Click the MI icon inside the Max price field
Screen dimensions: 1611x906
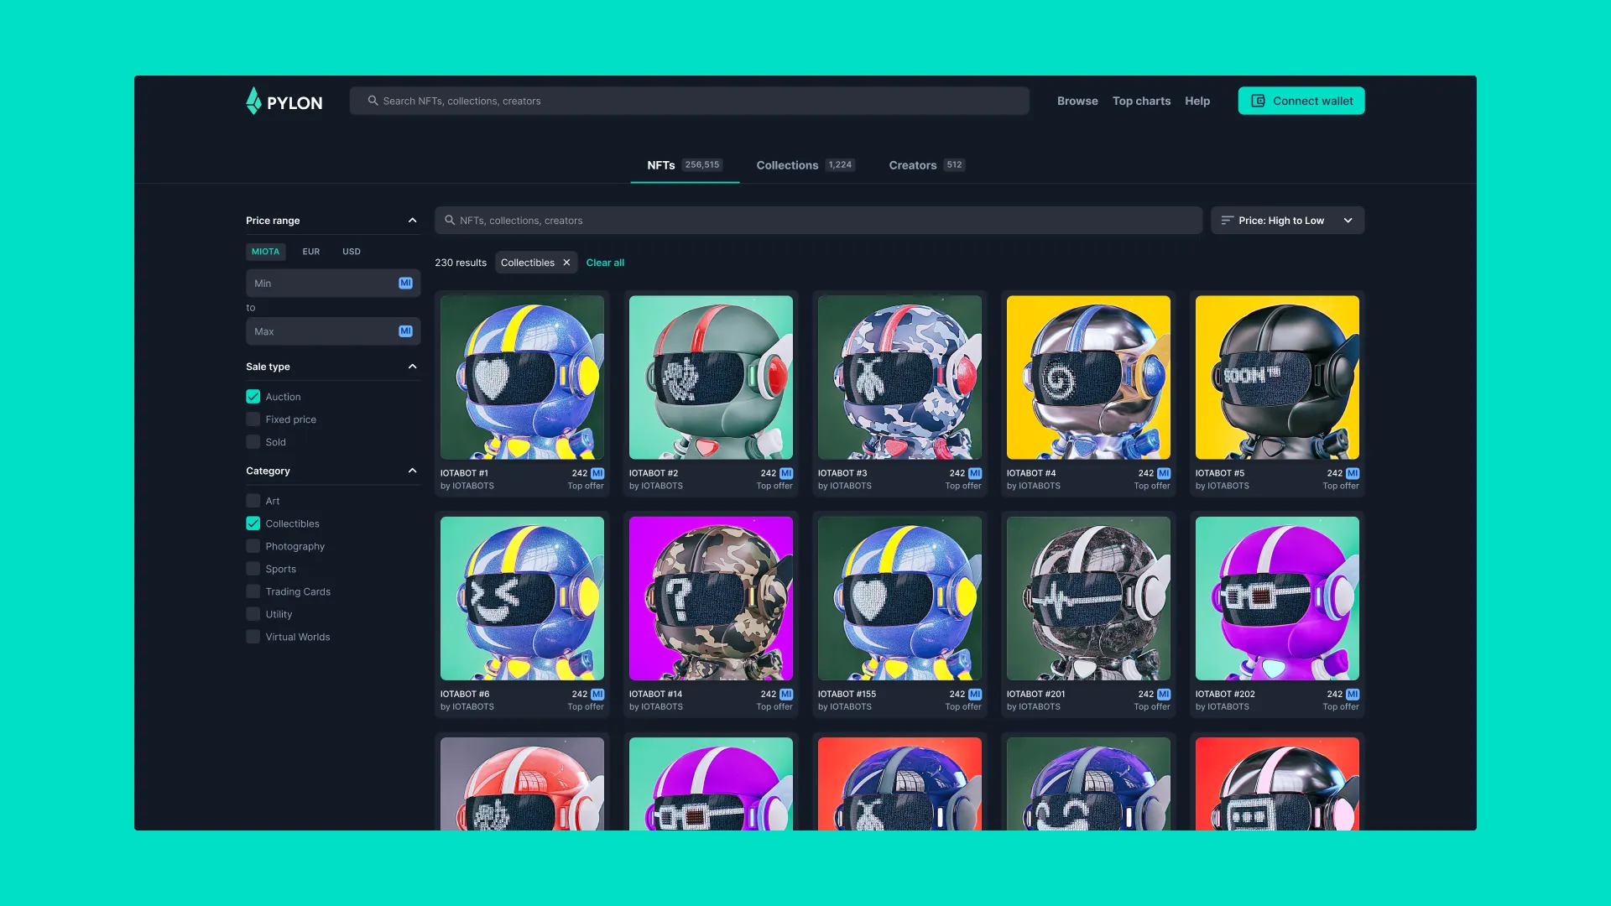tap(404, 331)
